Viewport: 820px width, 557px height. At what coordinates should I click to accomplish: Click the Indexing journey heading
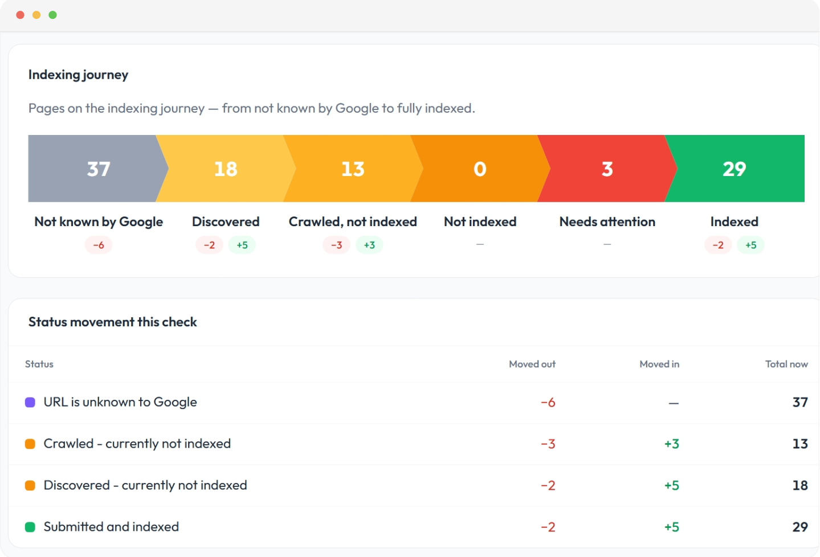[x=78, y=75]
